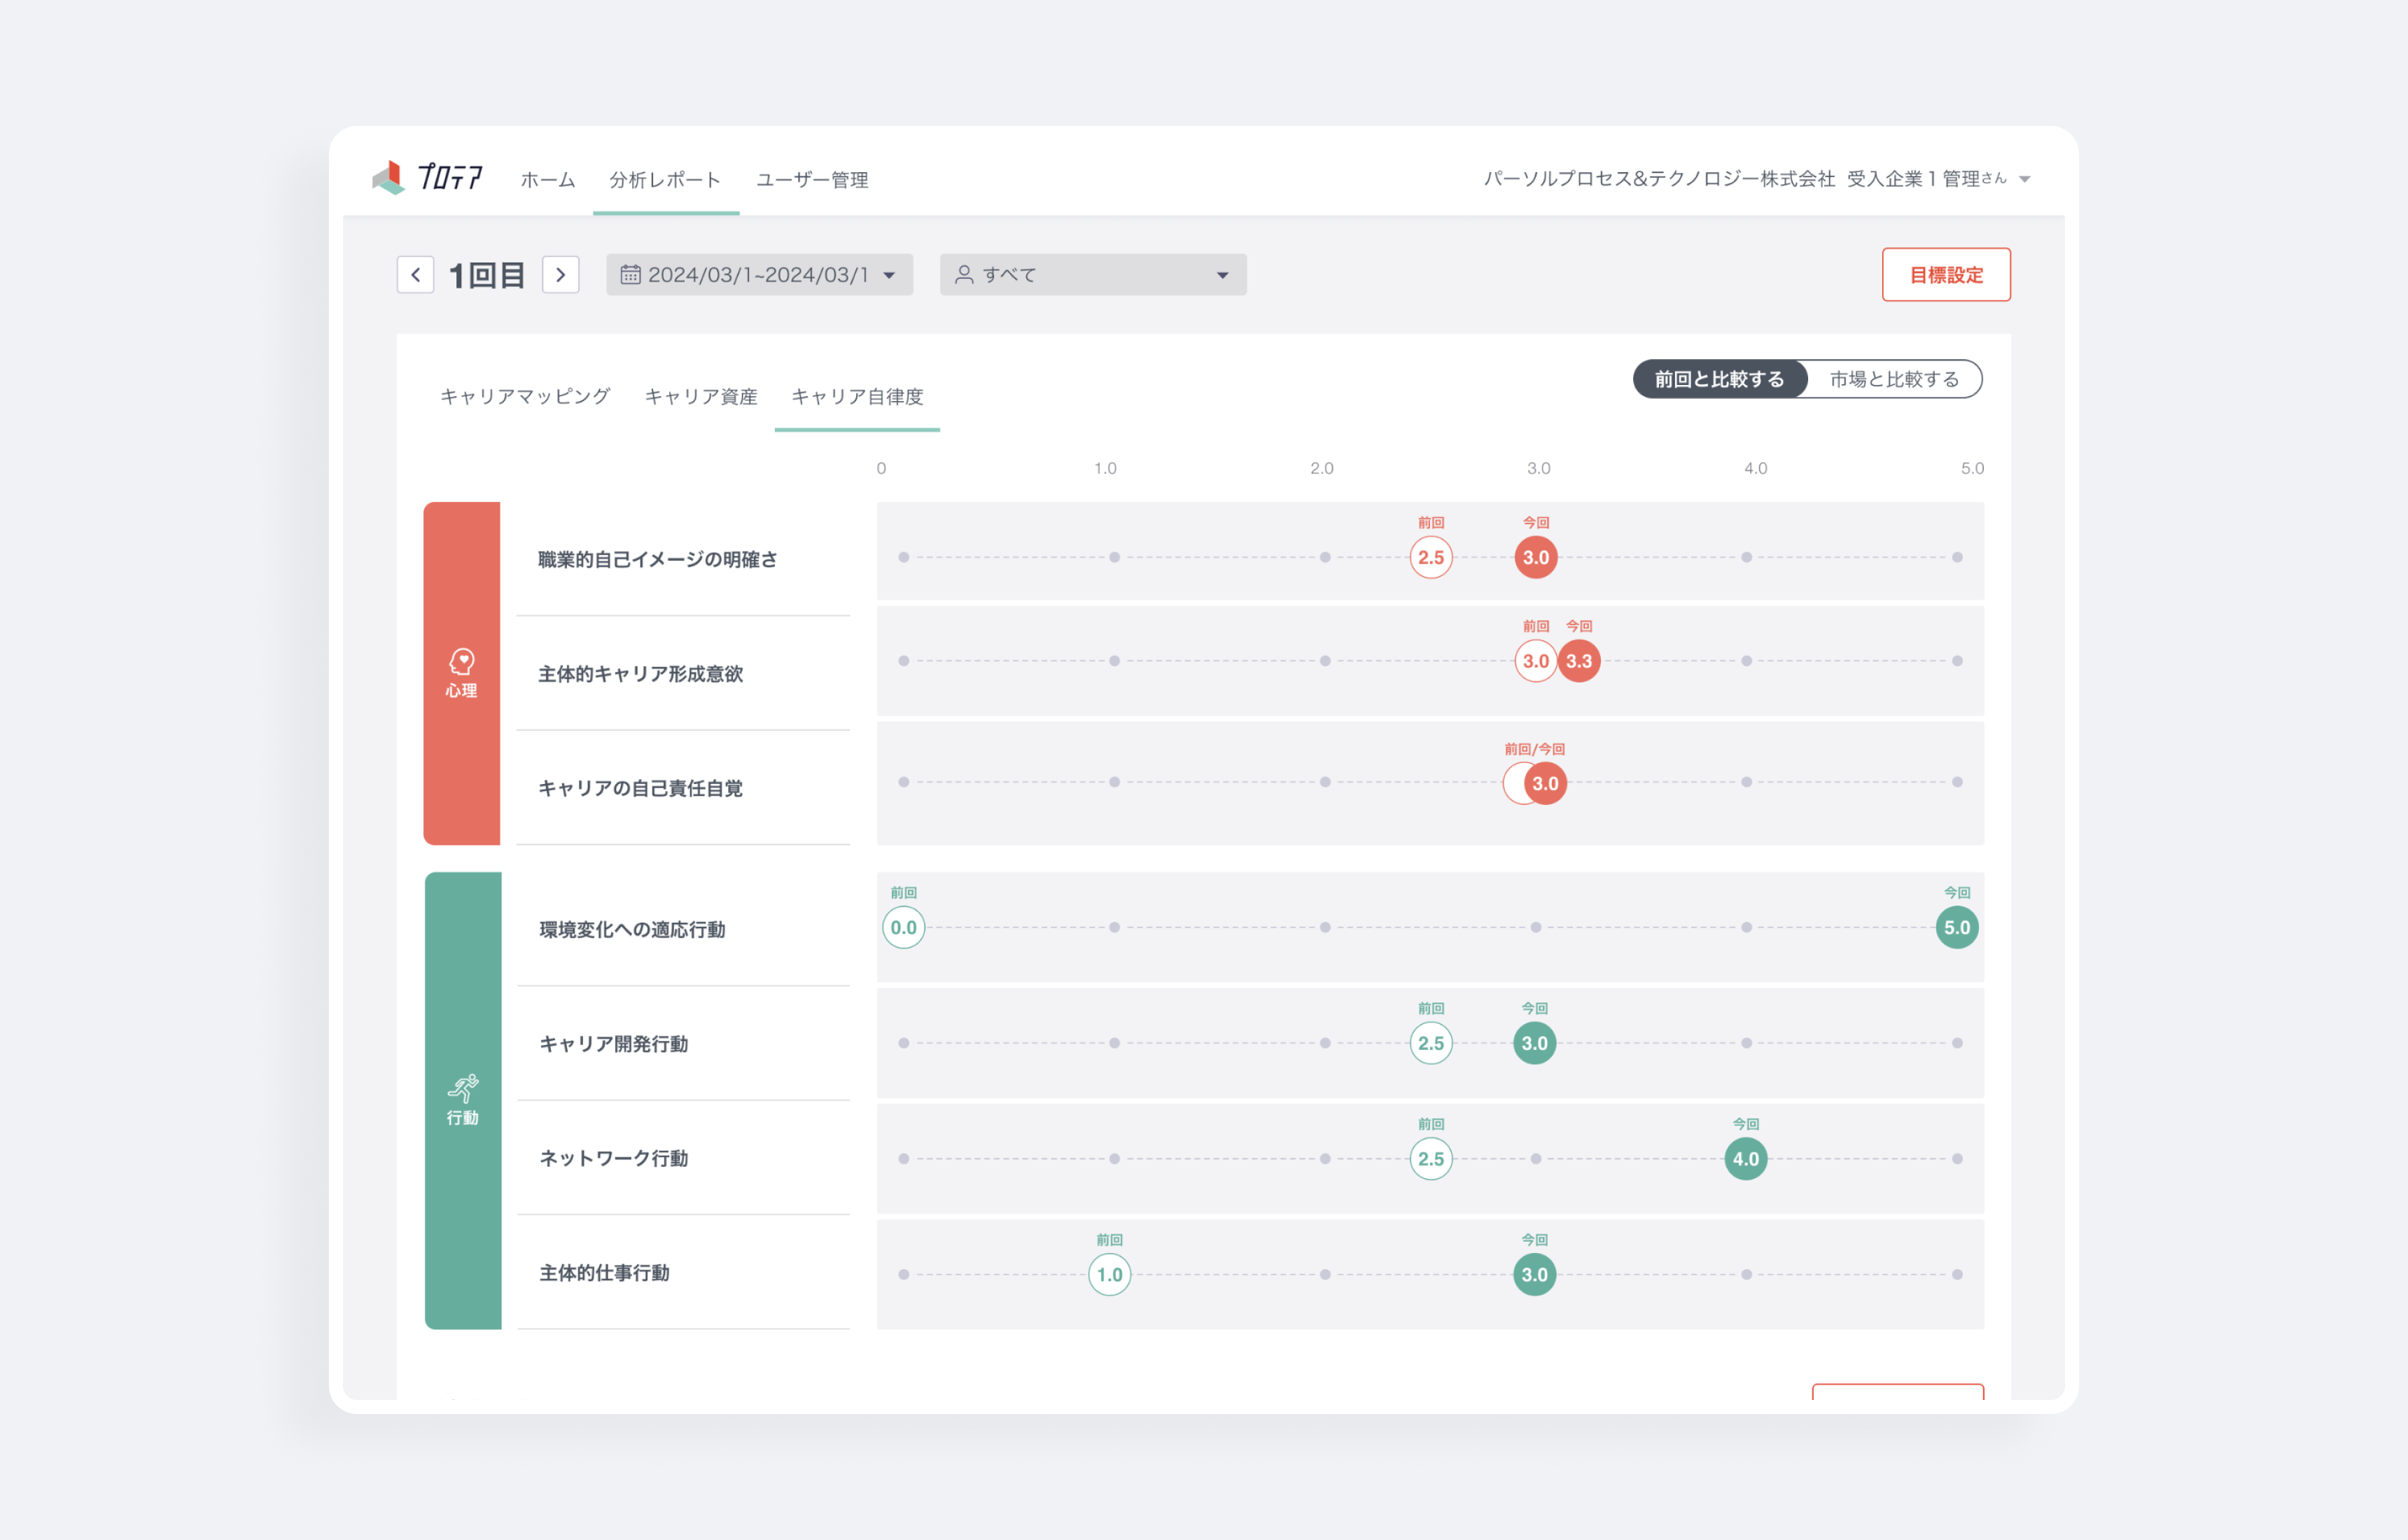This screenshot has height=1540, width=2408.
Task: Go to ホーム in top navigation
Action: [548, 180]
